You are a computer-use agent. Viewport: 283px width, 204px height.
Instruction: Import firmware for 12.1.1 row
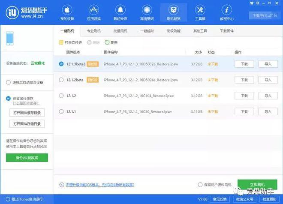268,112
